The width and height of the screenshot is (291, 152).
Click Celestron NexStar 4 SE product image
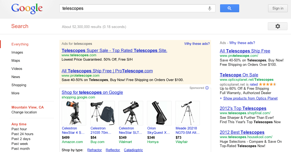click(x=74, y=113)
